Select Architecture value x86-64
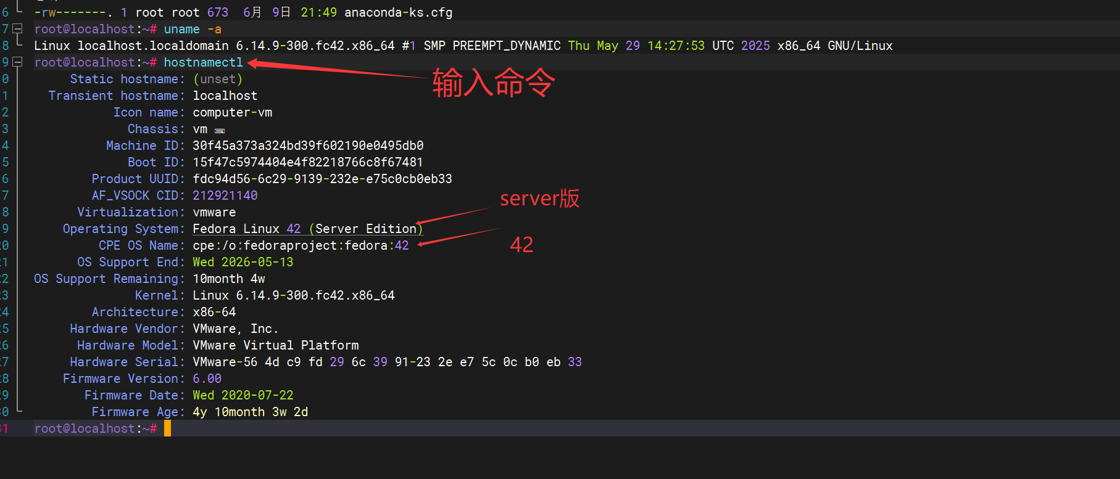 (214, 312)
